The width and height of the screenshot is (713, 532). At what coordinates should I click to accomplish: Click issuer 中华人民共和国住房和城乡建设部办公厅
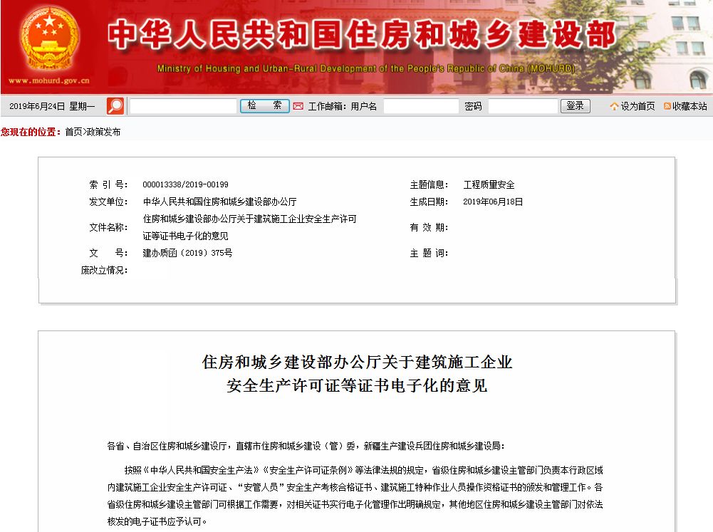coord(219,202)
